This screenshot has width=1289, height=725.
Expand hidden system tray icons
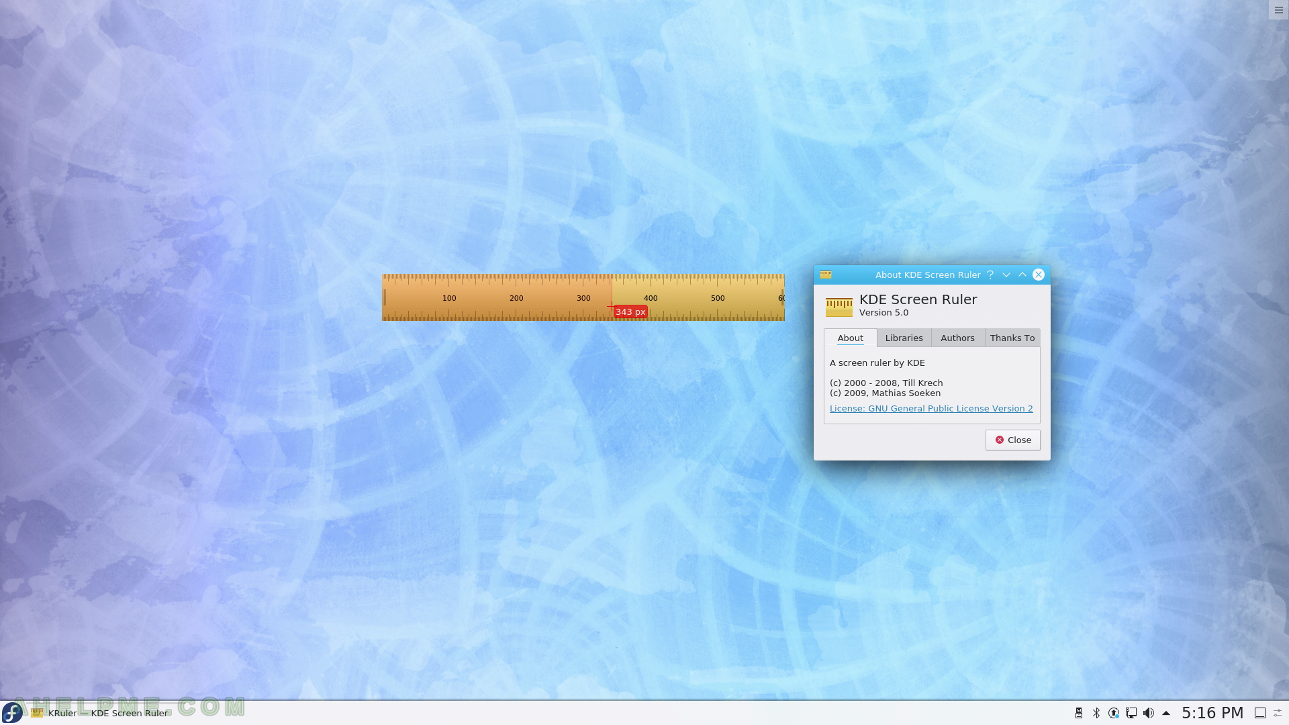1166,713
